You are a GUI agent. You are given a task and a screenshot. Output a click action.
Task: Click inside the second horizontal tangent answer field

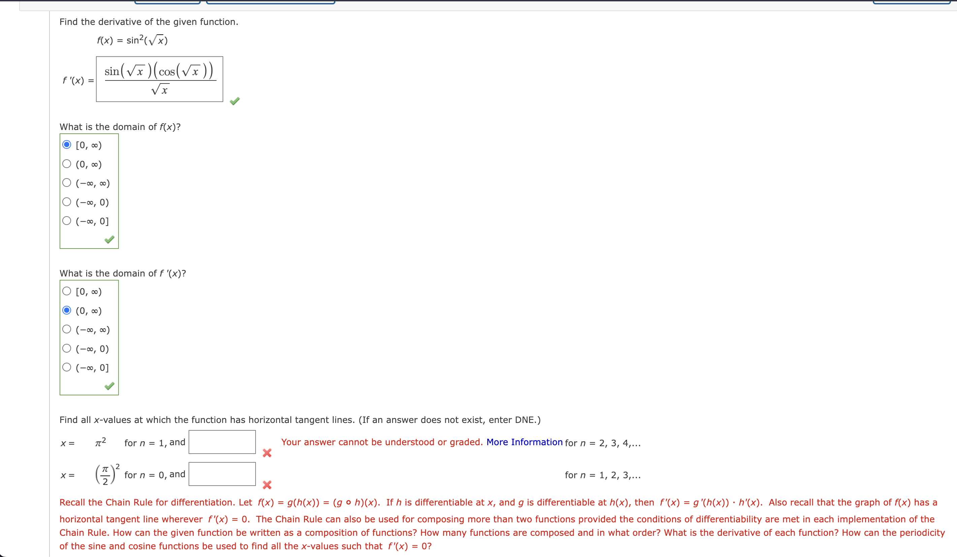(x=222, y=473)
